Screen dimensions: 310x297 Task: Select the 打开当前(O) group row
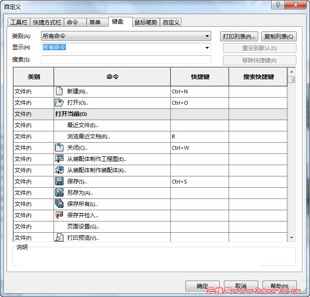click(x=150, y=114)
